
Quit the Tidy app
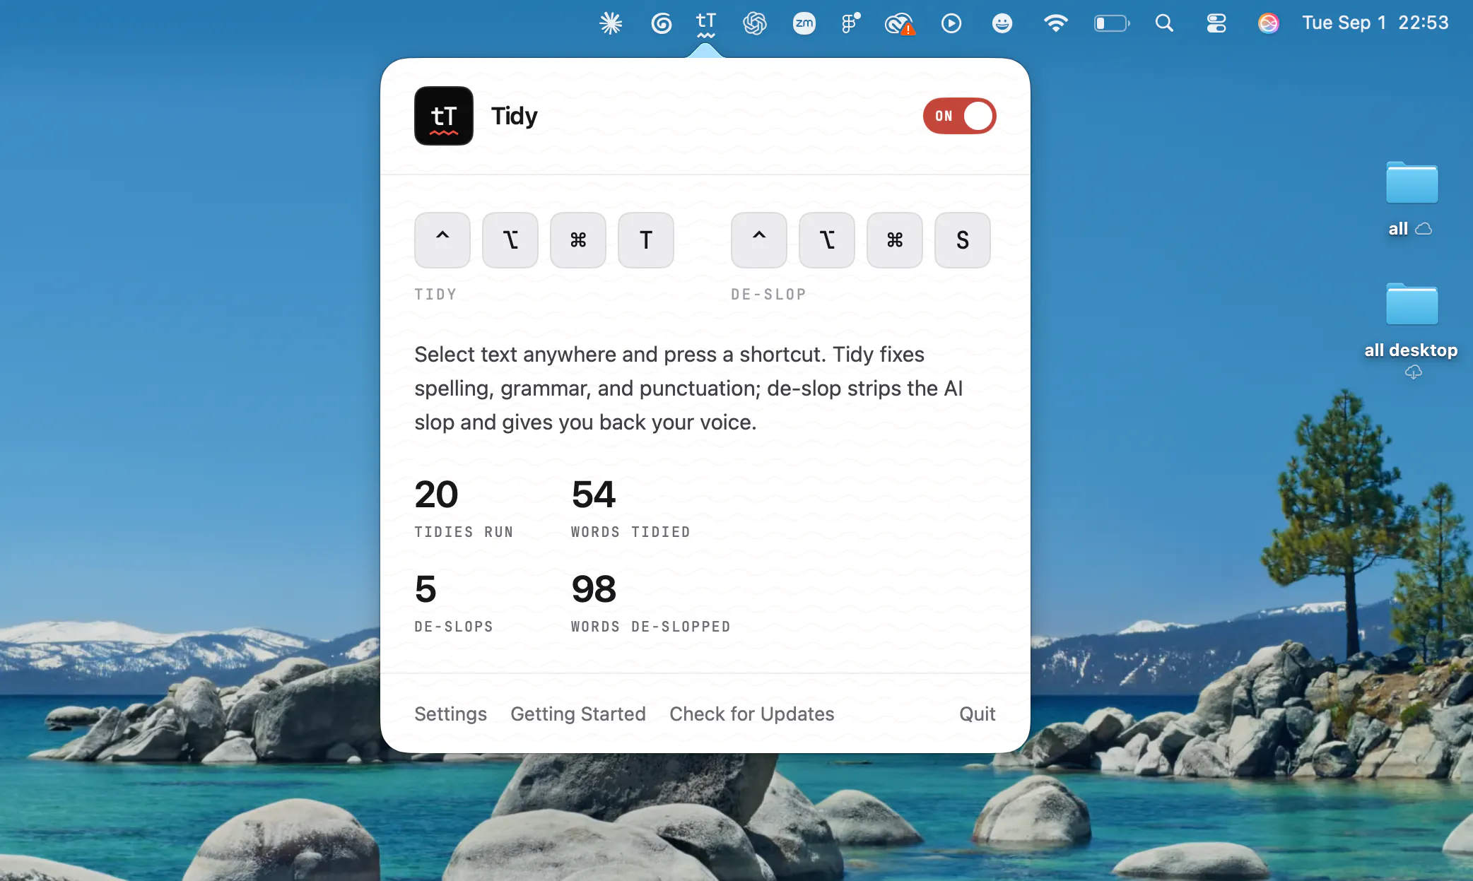[978, 714]
